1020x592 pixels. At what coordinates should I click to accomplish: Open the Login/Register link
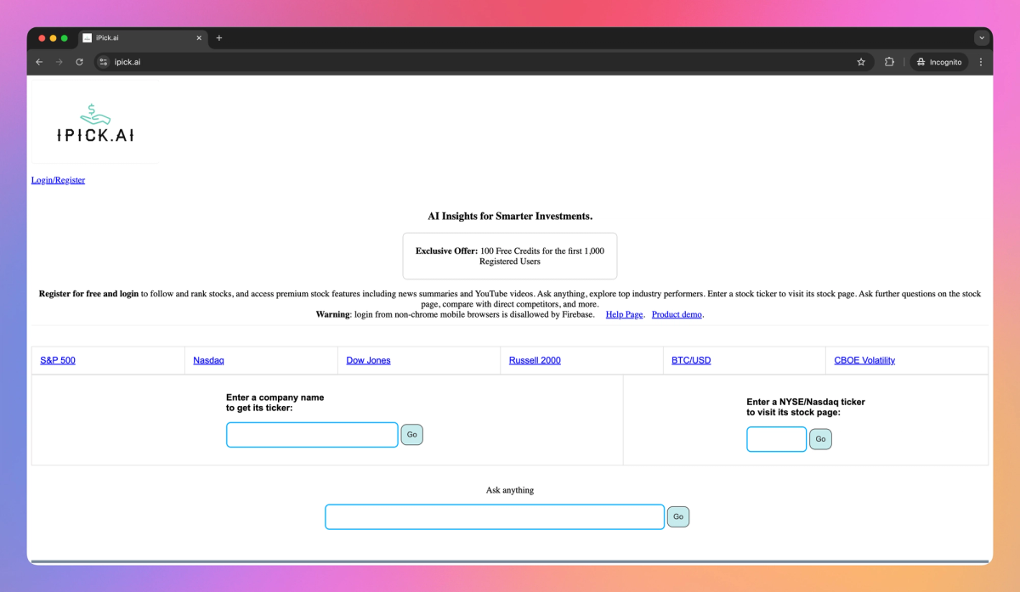click(57, 179)
